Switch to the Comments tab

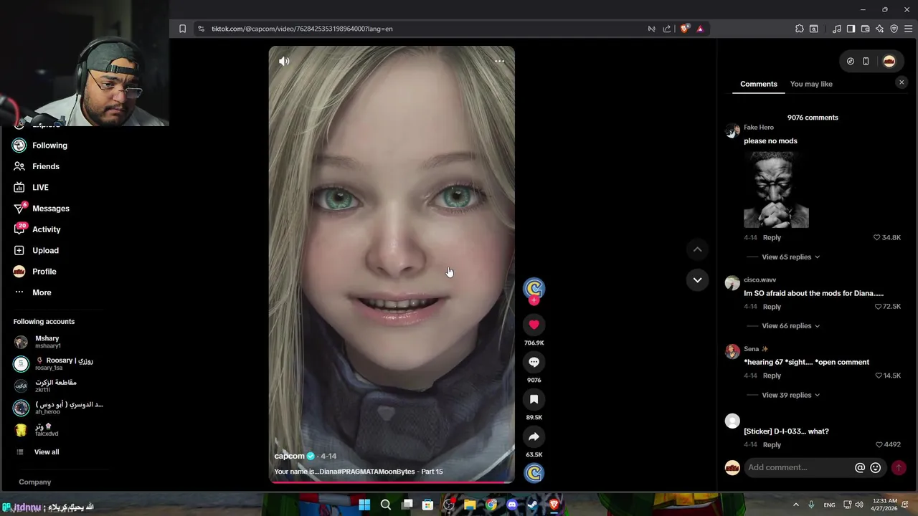759,84
